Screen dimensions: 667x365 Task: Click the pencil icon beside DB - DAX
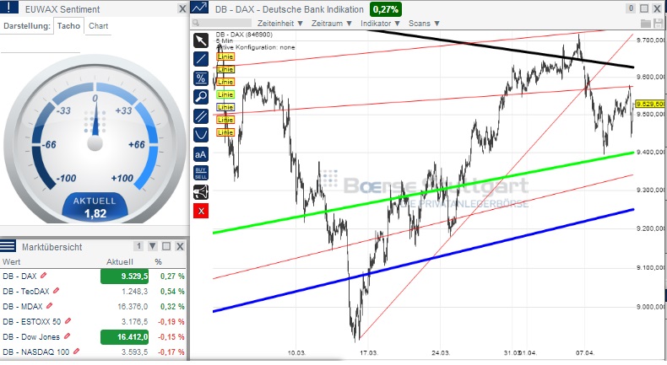point(43,276)
